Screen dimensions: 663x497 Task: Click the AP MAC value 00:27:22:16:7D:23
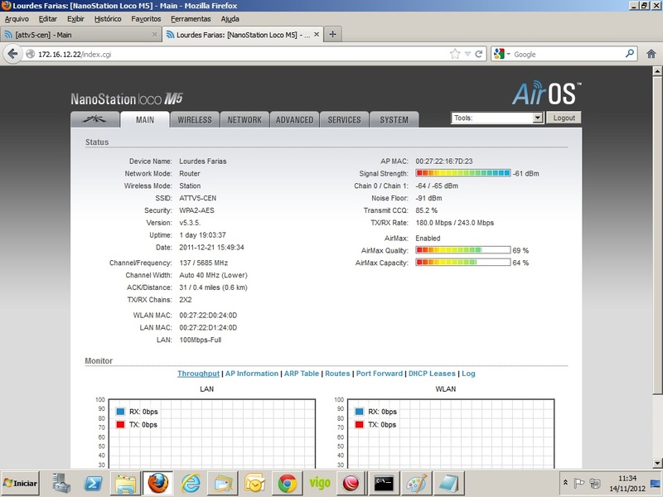click(444, 161)
